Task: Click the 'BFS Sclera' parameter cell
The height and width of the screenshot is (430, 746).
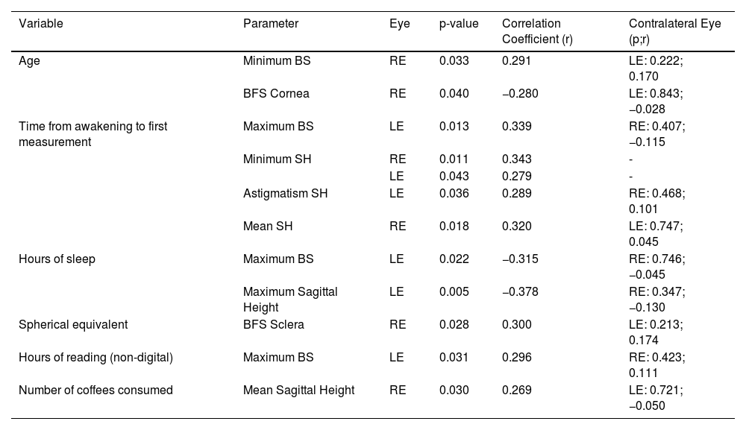Action: click(x=274, y=325)
